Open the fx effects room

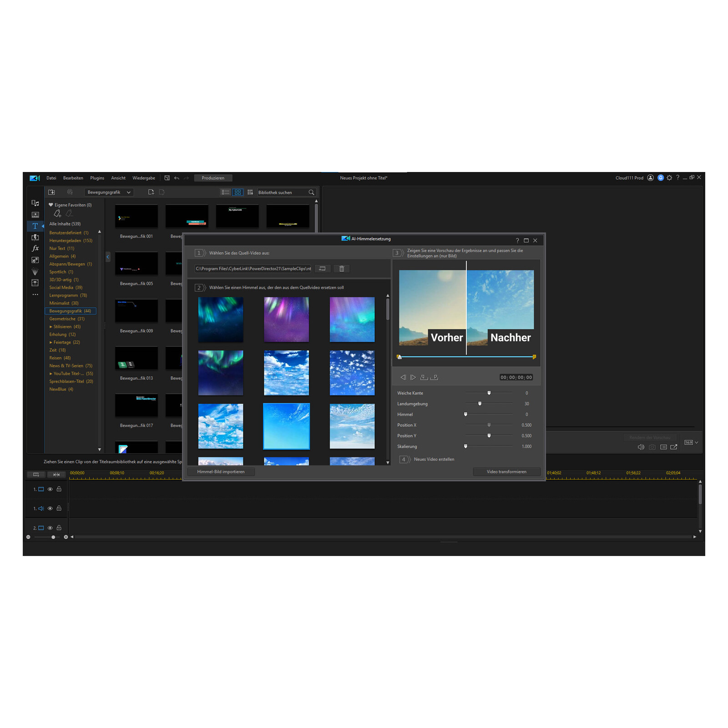click(35, 248)
